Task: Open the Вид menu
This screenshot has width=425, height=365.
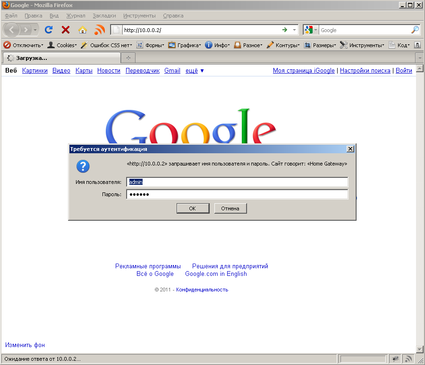Action: (54, 16)
